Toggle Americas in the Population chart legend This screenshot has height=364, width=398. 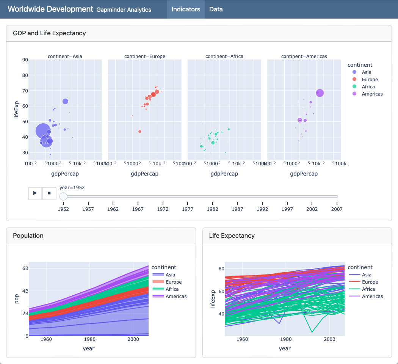(x=175, y=297)
